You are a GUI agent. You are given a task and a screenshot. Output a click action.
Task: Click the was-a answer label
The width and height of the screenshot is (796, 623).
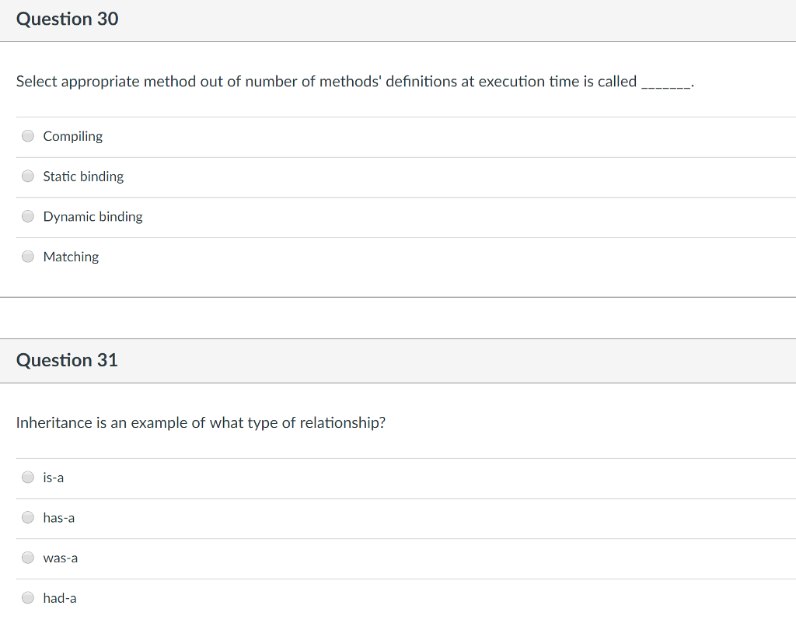click(59, 558)
